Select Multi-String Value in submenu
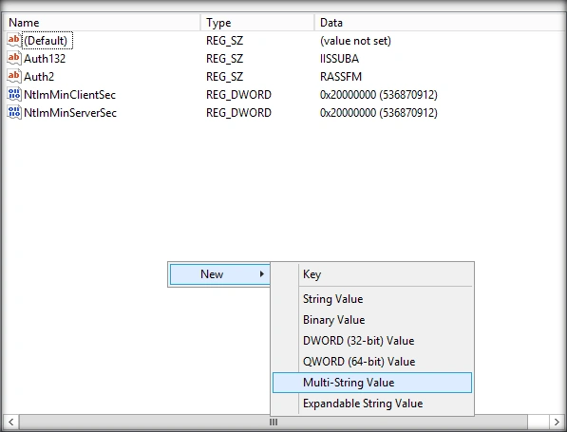This screenshot has width=567, height=432. [x=372, y=383]
